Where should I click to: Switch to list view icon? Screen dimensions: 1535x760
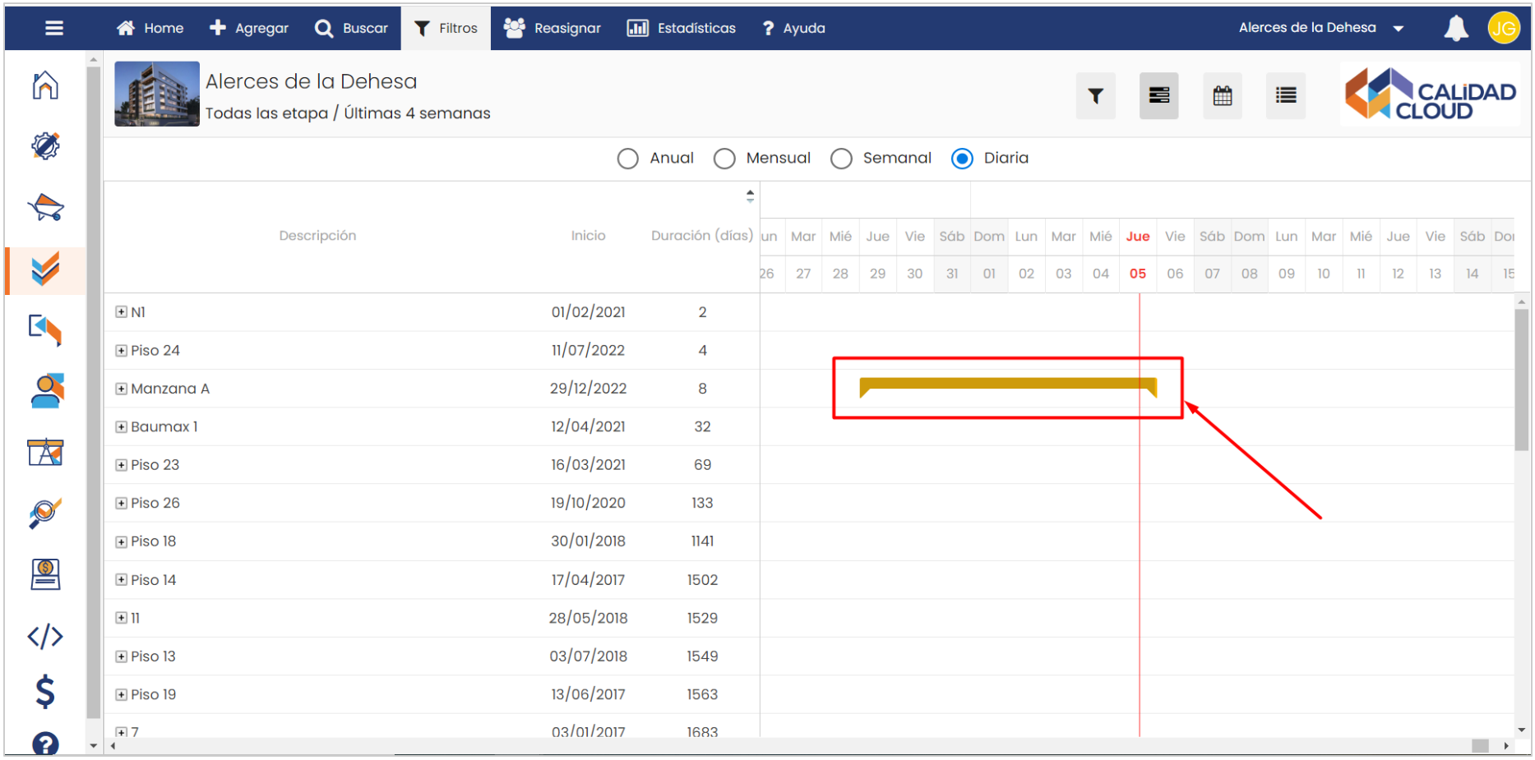[x=1285, y=96]
